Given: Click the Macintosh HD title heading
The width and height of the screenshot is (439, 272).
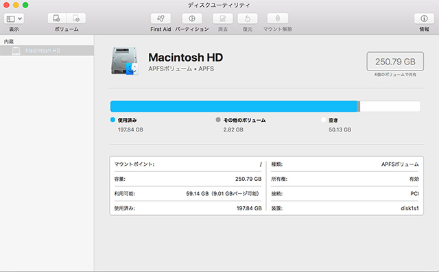Looking at the screenshot, I should 186,58.
